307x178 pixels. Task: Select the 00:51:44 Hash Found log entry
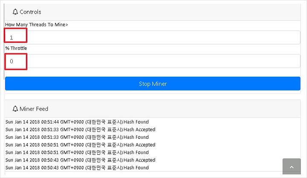(77, 122)
